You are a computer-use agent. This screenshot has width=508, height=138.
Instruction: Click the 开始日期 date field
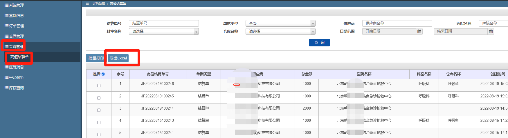coord(389,31)
